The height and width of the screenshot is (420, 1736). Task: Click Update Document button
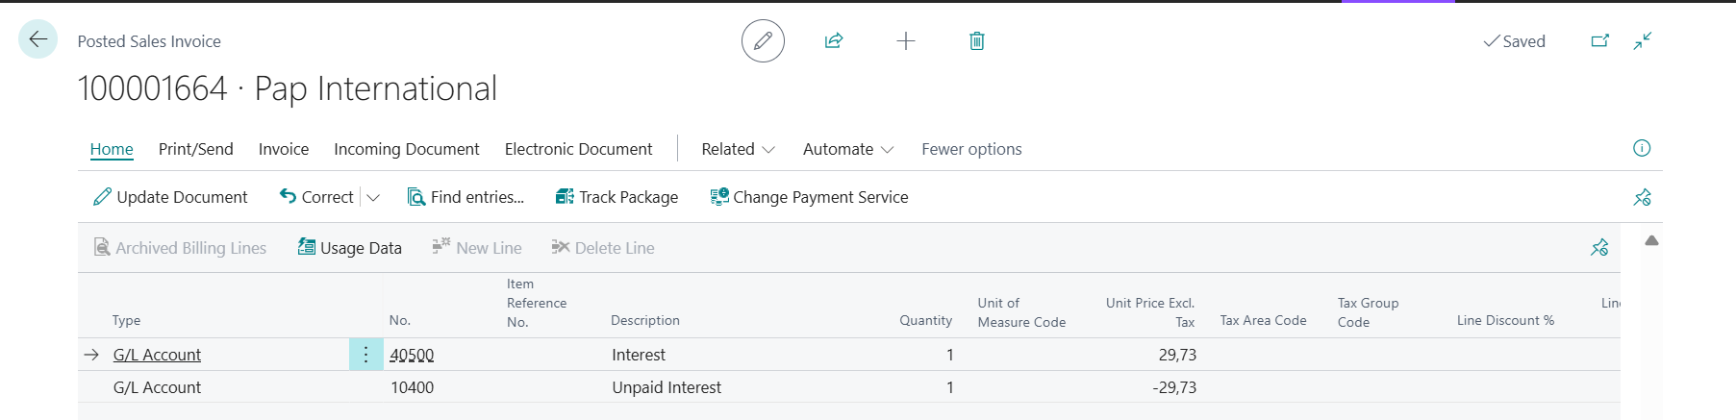coord(170,197)
